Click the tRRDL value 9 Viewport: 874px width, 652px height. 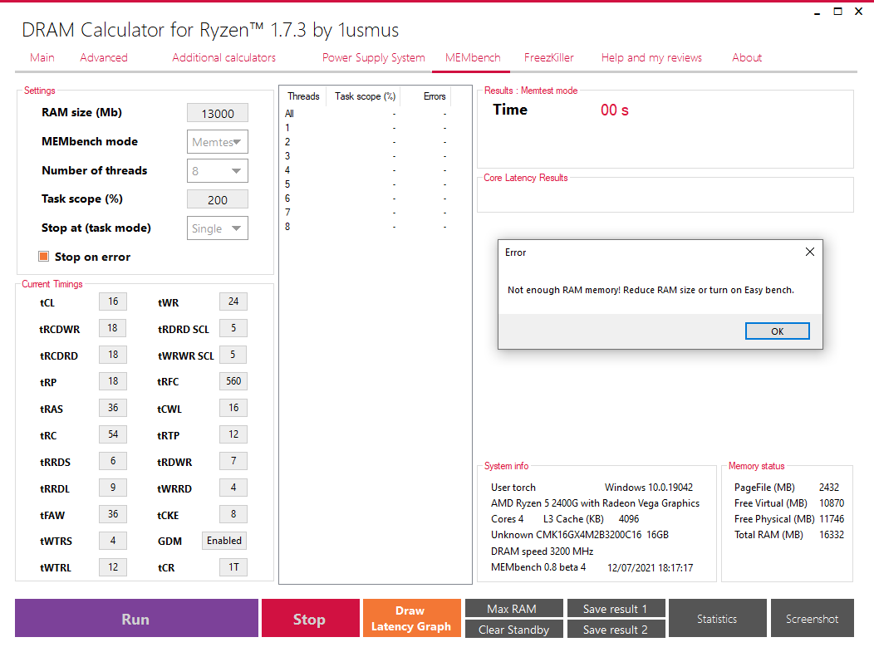pyautogui.click(x=113, y=488)
